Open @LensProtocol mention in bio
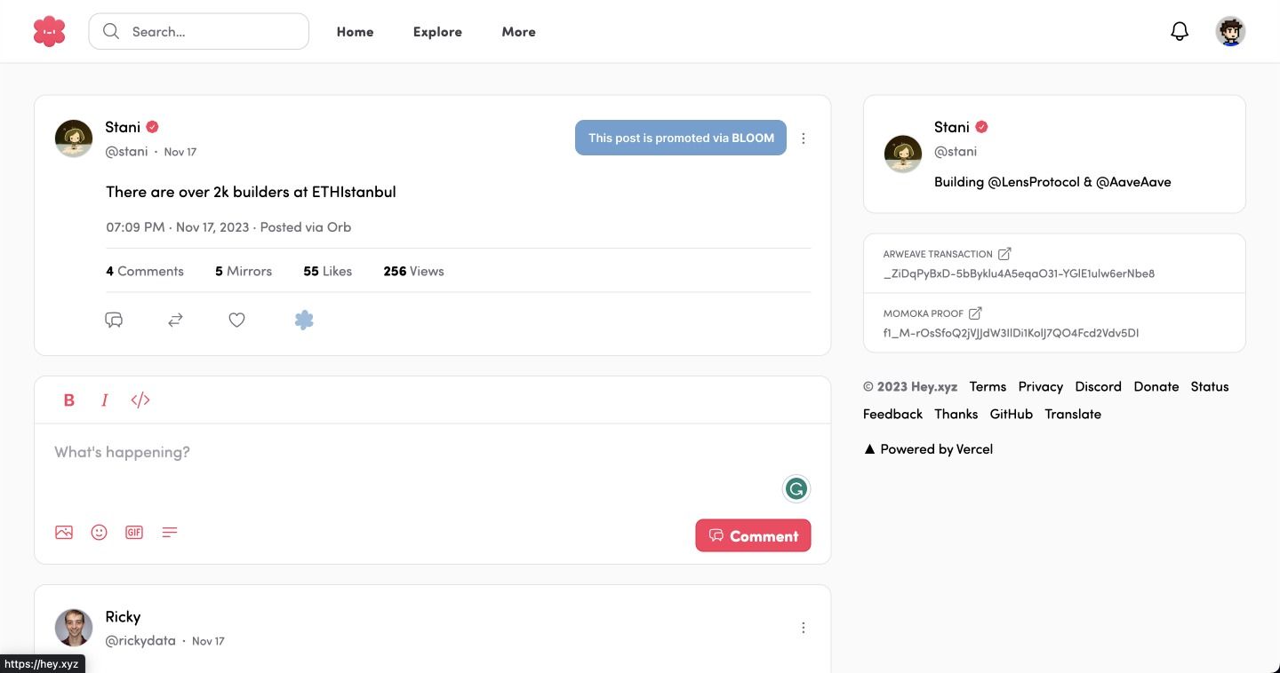 pos(1034,181)
